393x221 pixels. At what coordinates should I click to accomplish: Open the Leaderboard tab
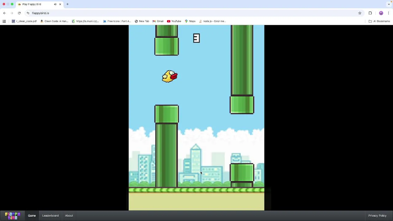coord(50,215)
